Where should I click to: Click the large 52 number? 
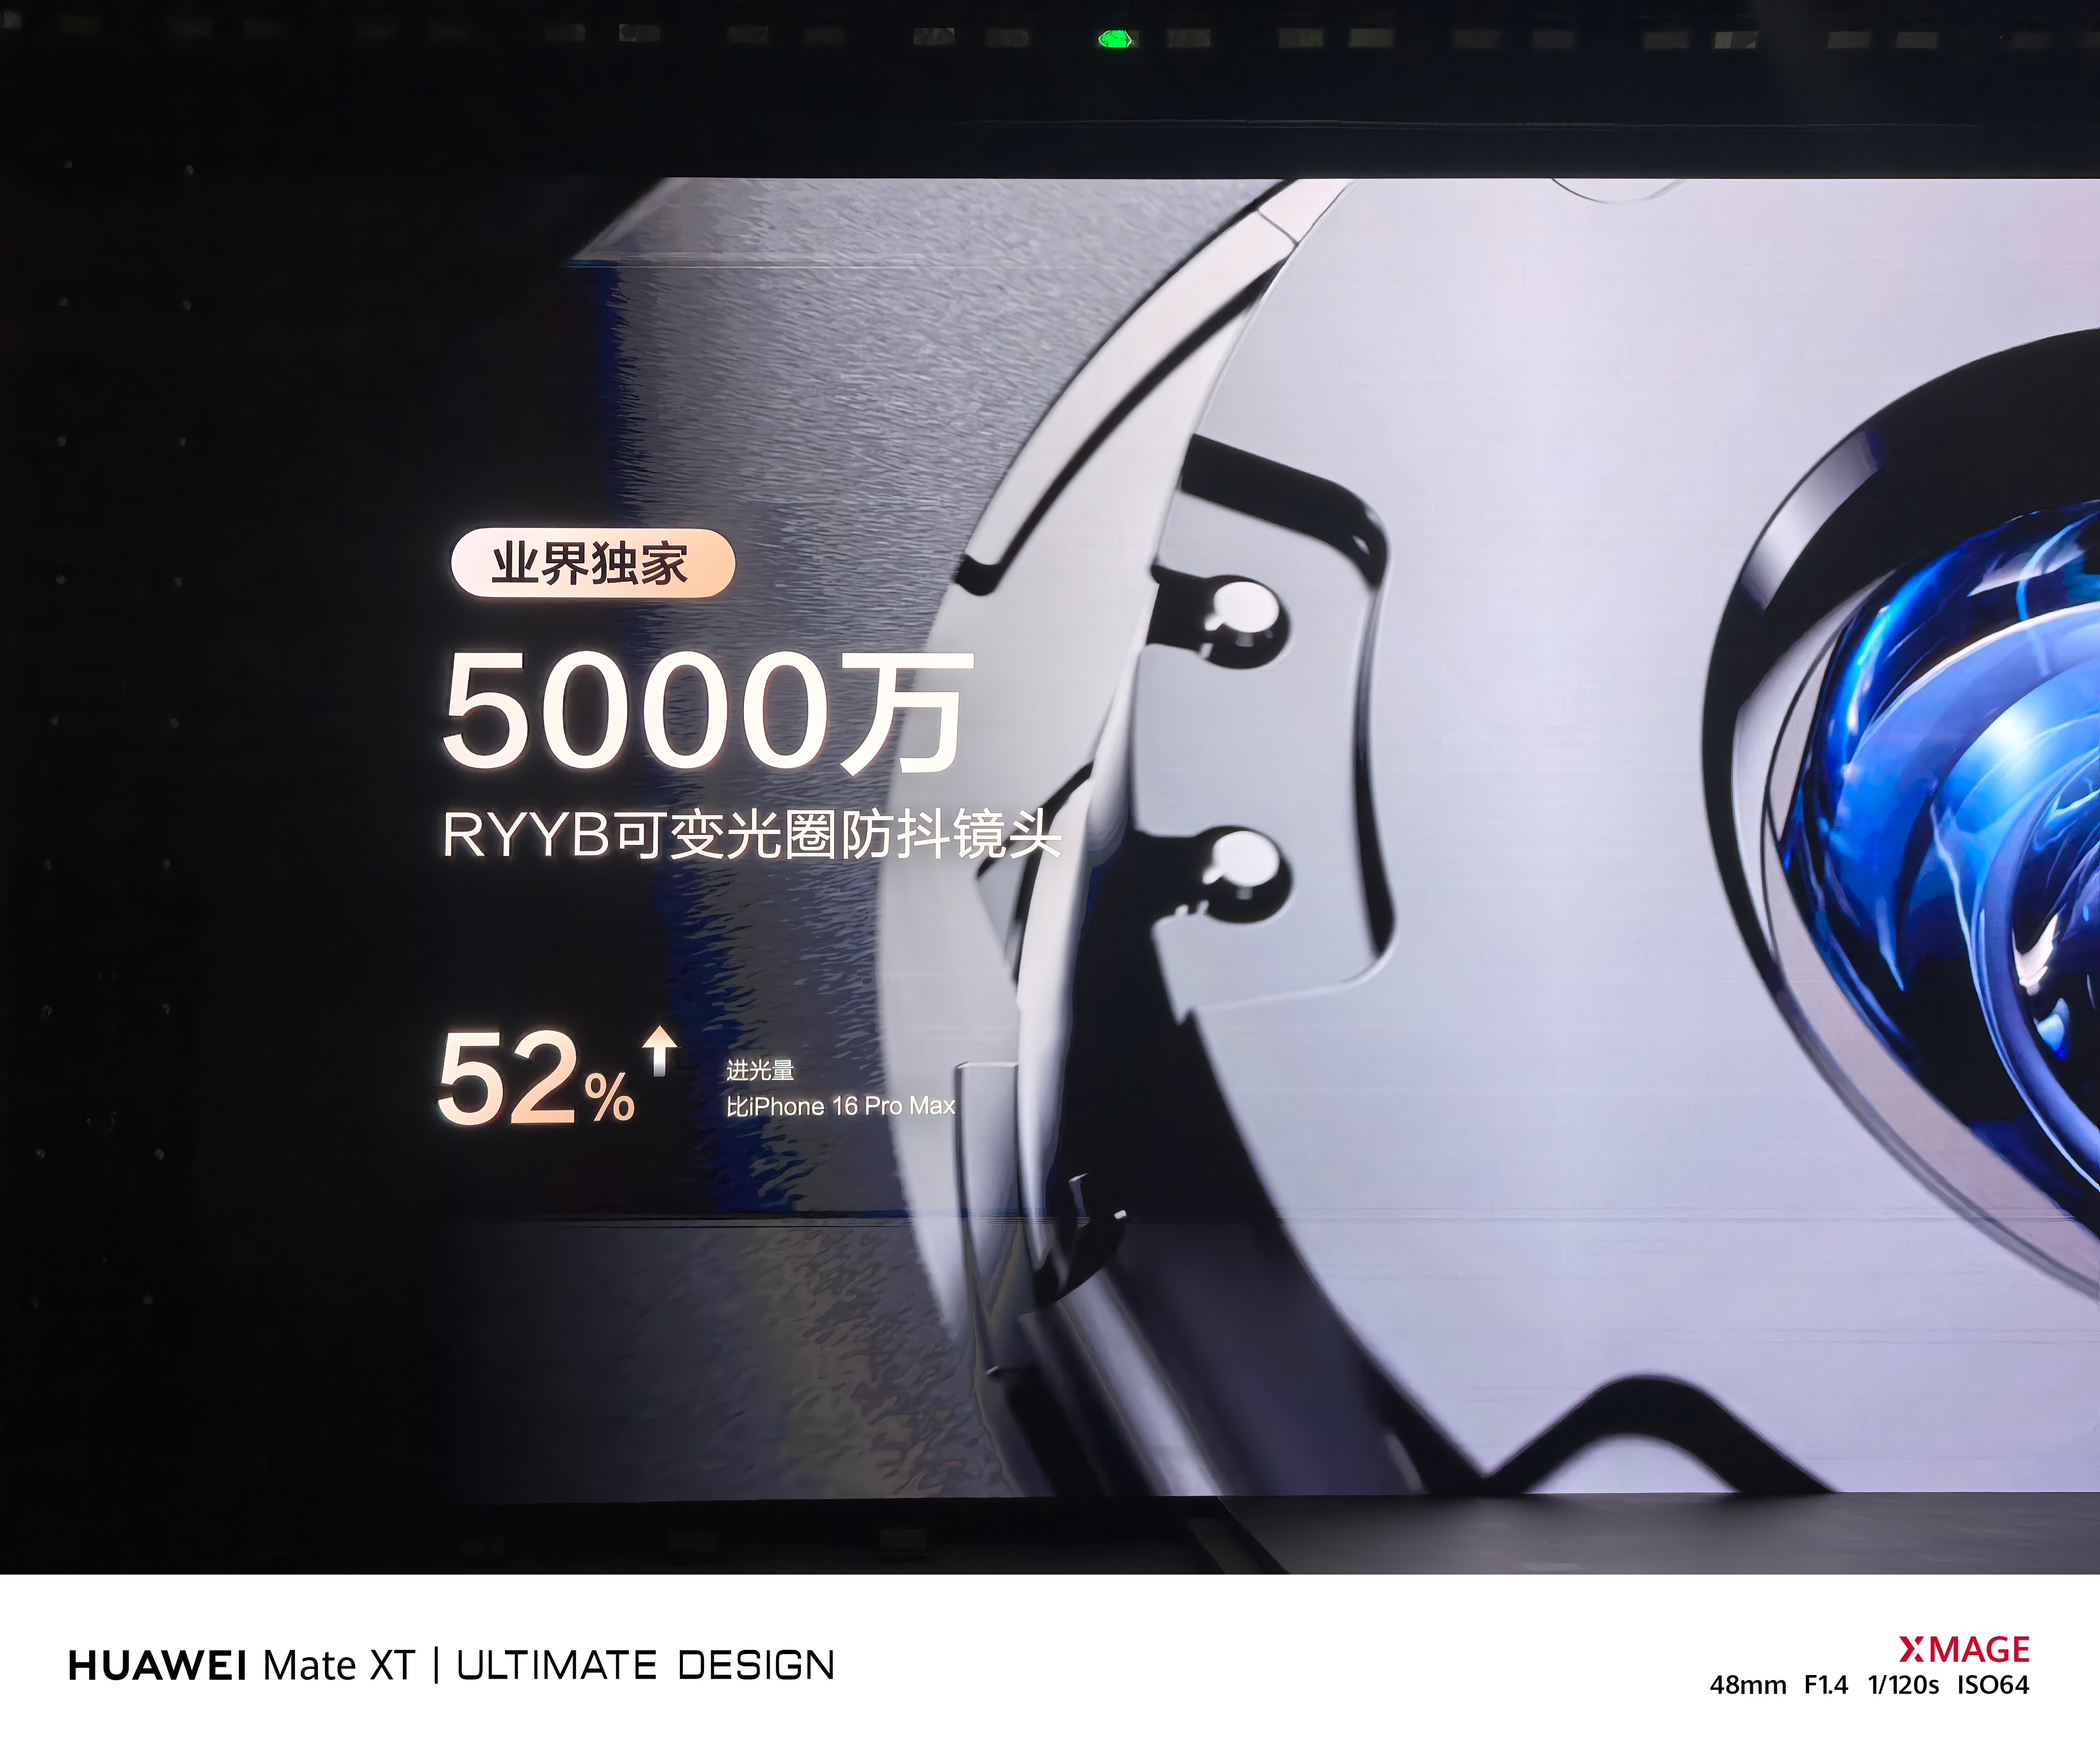508,1078
